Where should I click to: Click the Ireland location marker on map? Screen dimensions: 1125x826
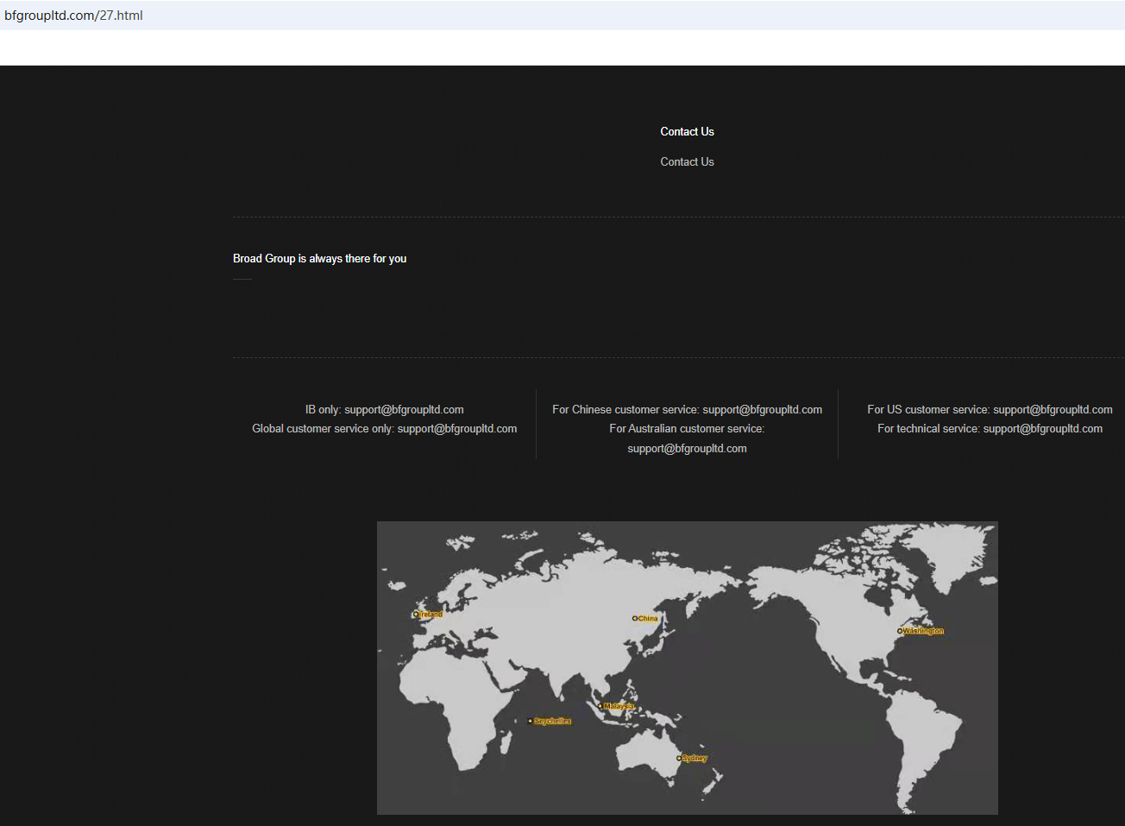tap(416, 615)
